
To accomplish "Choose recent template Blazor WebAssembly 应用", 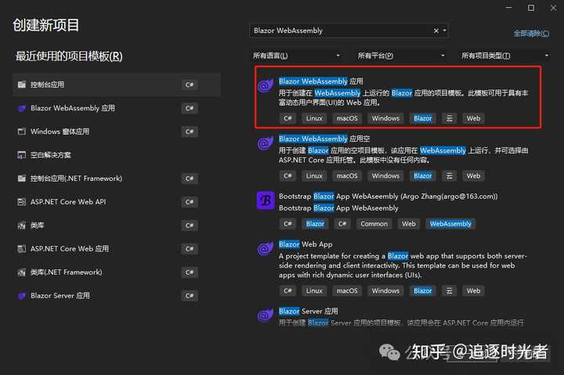I will pos(117,108).
